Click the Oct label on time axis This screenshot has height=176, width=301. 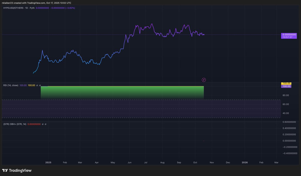[x=195, y=162]
